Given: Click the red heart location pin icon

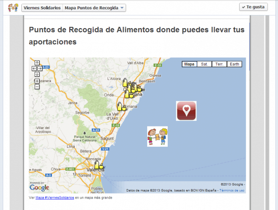Looking at the screenshot, I should click(186, 111).
